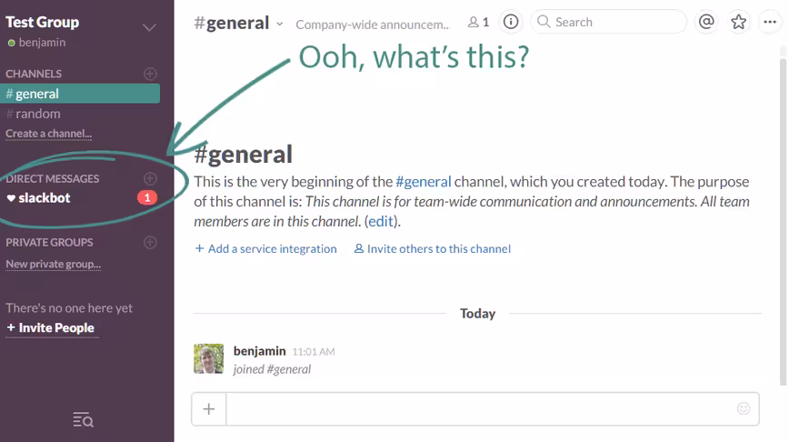
Task: Expand the #general channel title dropdown
Action: point(280,24)
